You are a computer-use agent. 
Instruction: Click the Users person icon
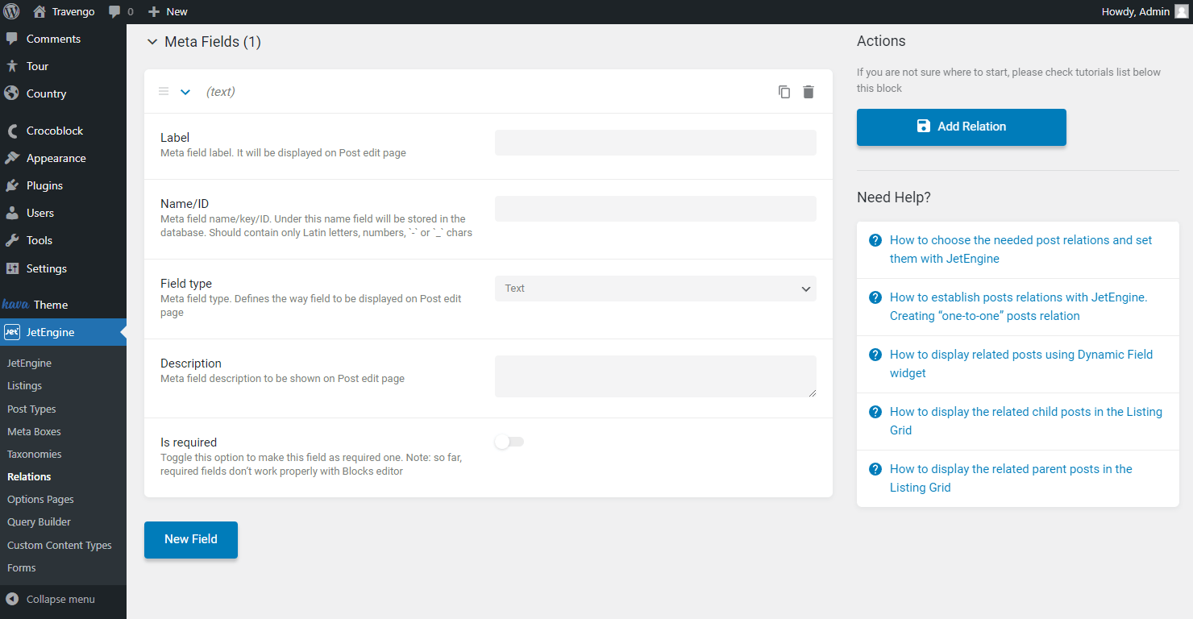12,213
